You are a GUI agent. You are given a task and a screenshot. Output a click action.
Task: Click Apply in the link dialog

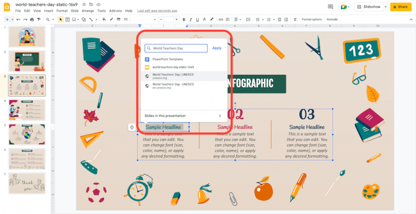[217, 48]
